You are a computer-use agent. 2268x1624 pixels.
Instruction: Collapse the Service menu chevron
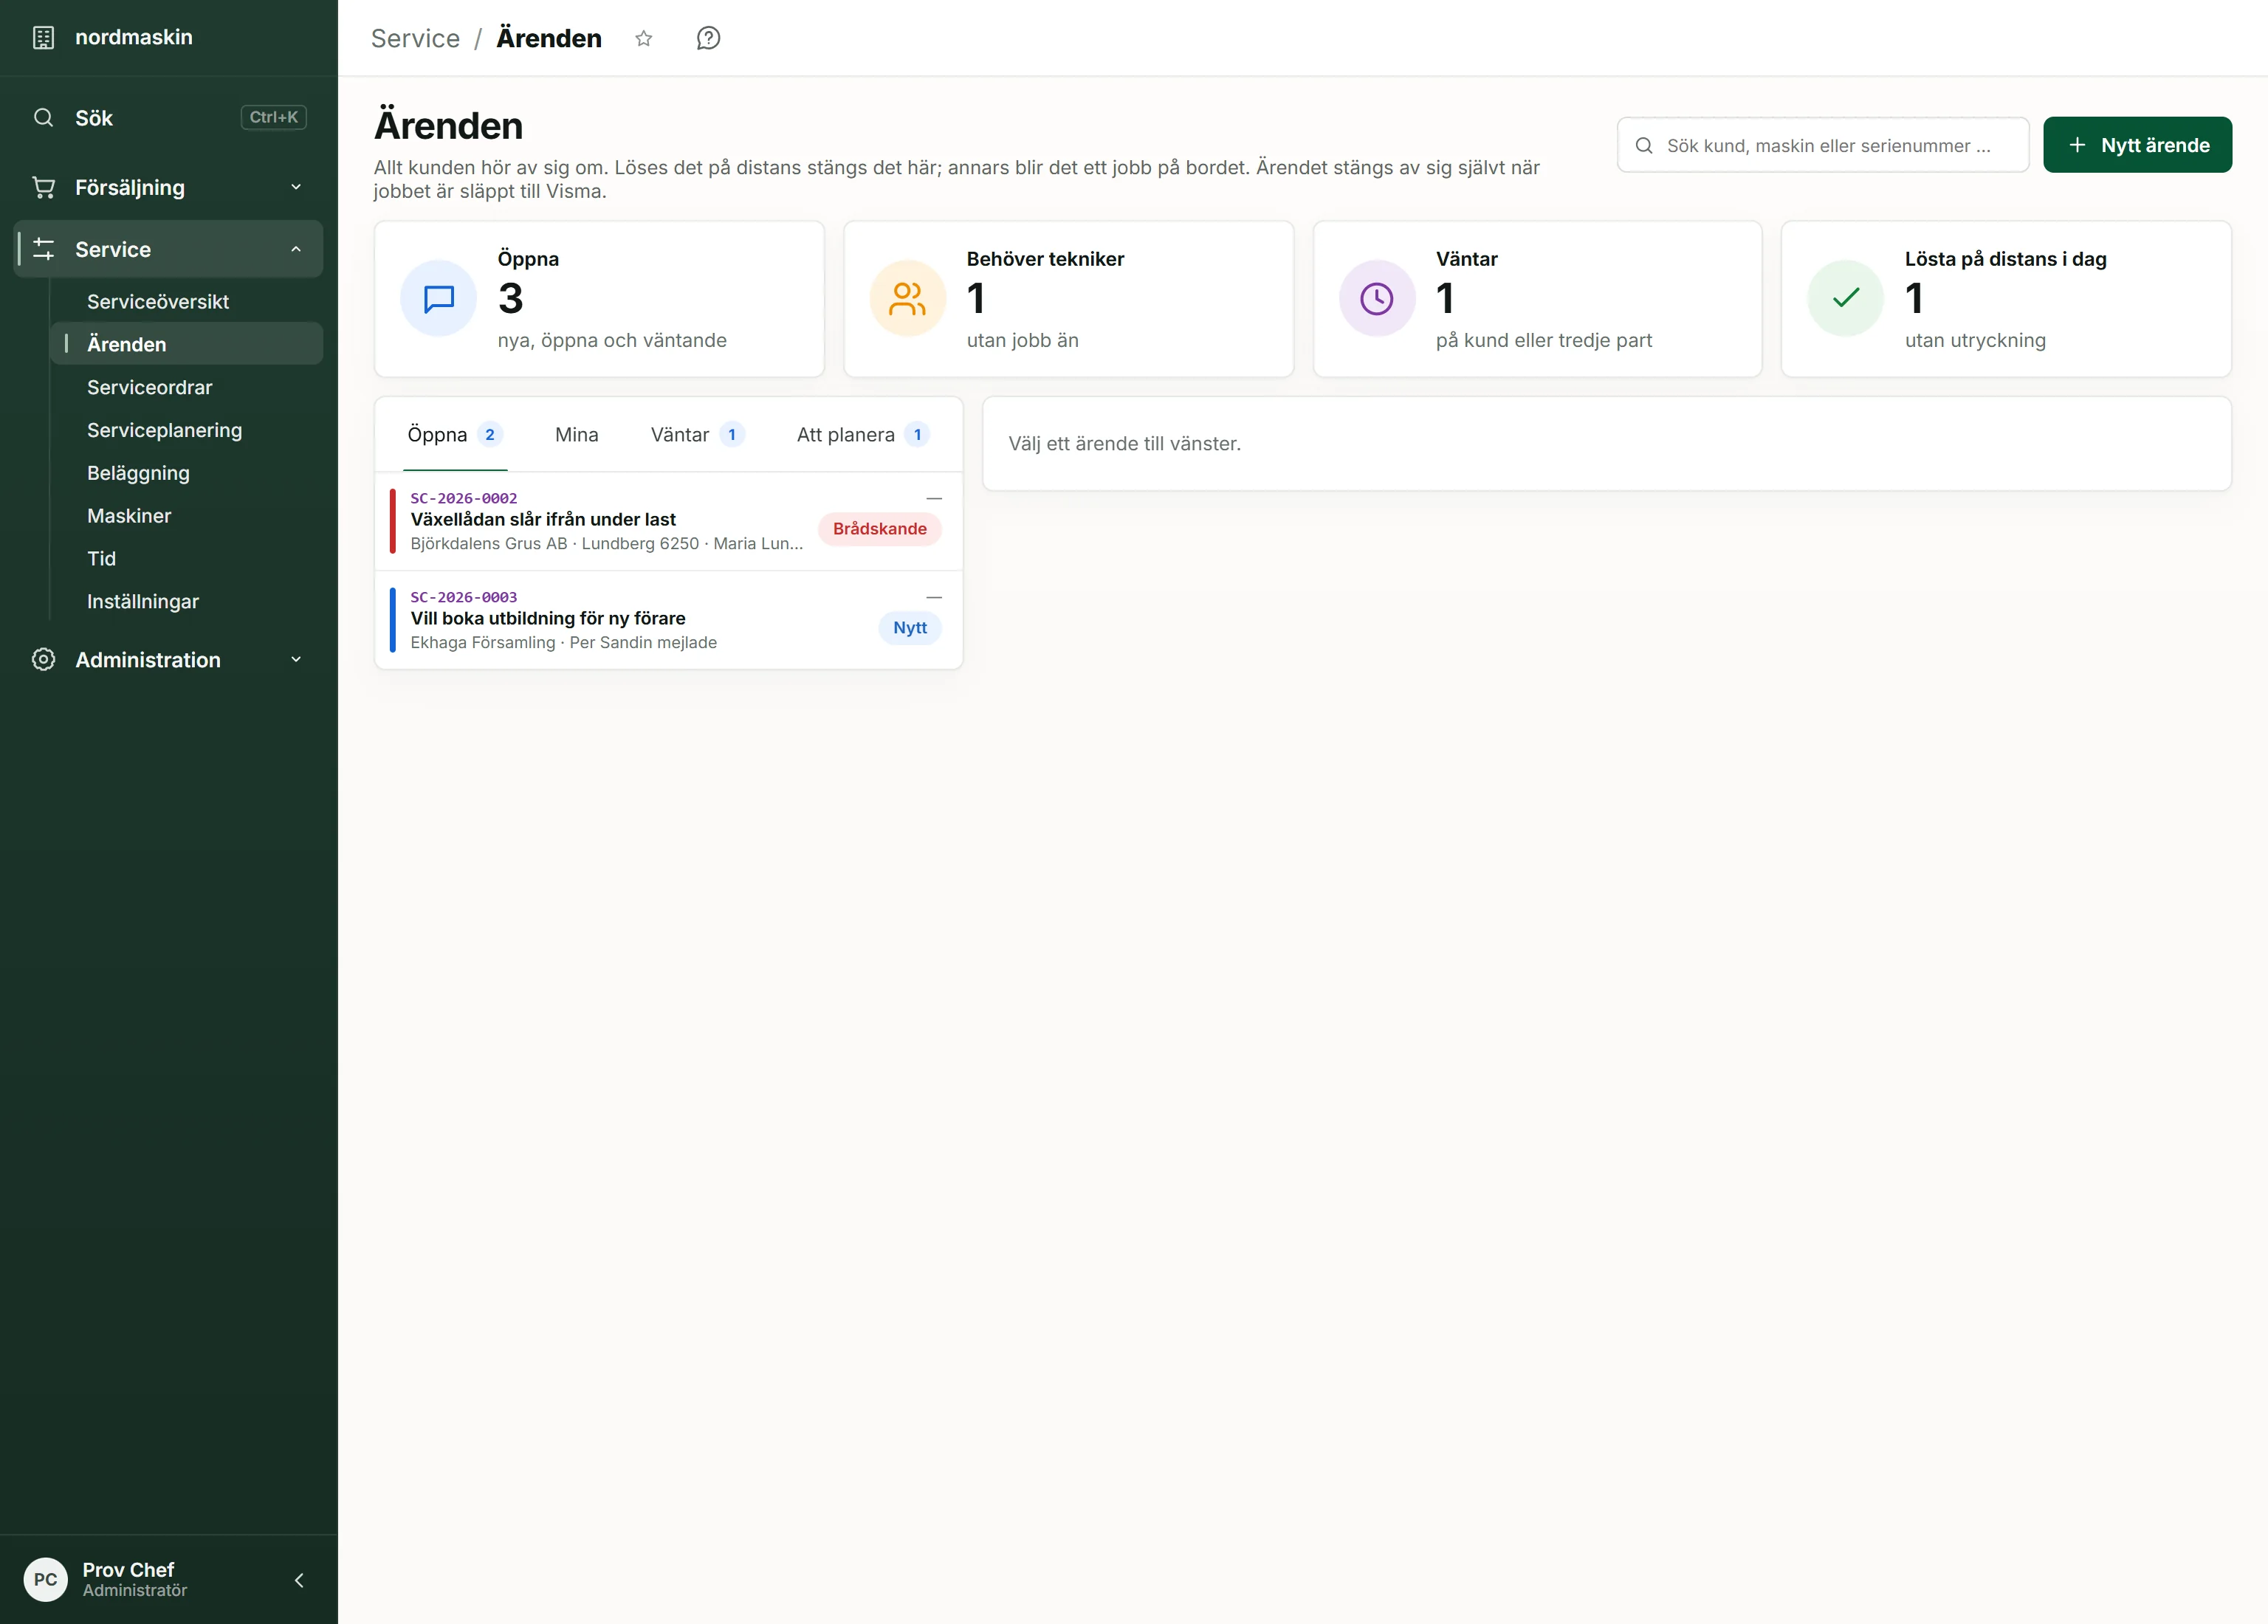point(296,249)
